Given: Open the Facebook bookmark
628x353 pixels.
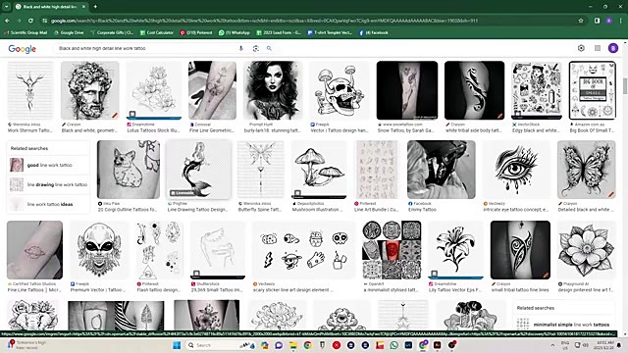Looking at the screenshot, I should pos(374,32).
